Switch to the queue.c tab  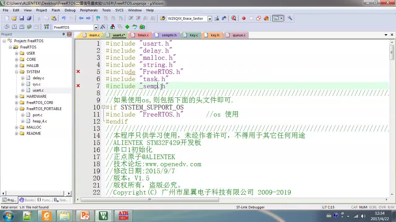tap(236, 35)
